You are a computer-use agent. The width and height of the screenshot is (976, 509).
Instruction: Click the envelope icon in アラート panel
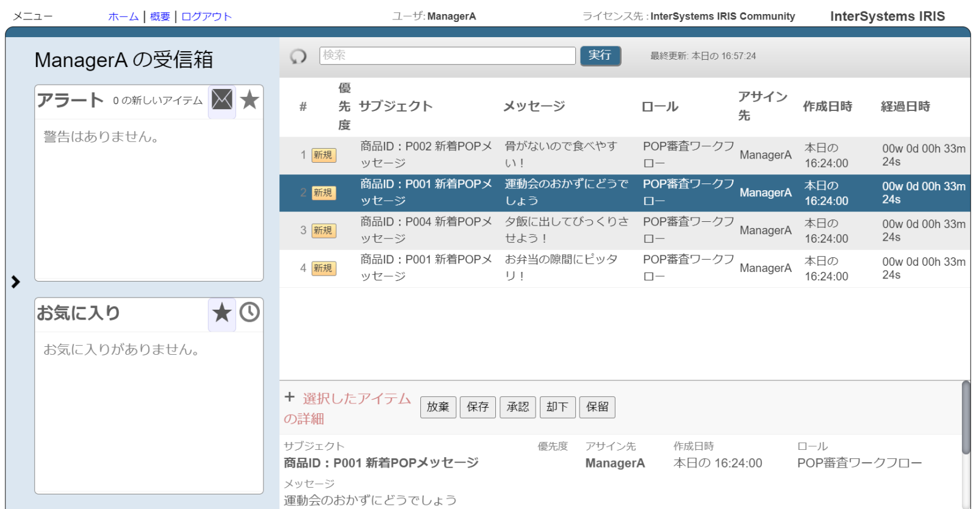(x=222, y=99)
